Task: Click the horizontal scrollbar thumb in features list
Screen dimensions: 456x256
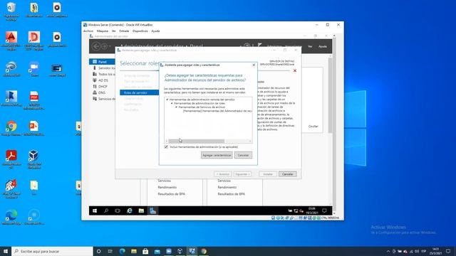Action: tap(197, 141)
